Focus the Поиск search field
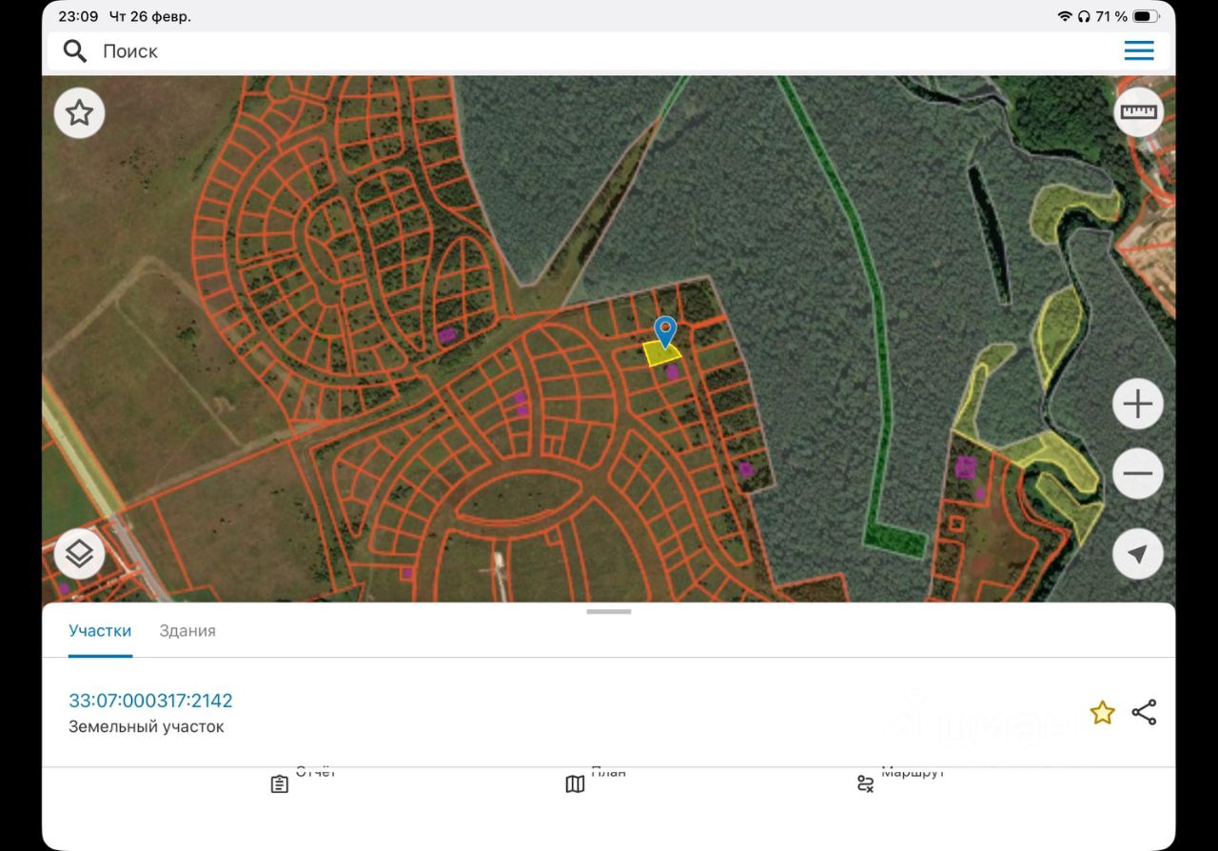Screen dimensions: 1218x851 coord(609,51)
